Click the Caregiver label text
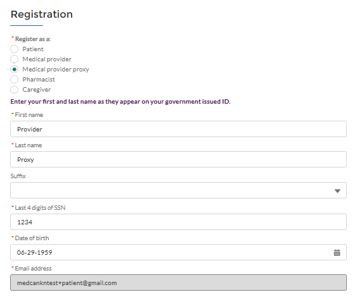This screenshot has height=304, width=362. point(37,90)
